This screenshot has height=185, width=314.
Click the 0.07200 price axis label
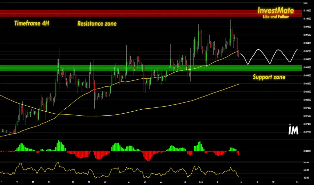click(307, 132)
